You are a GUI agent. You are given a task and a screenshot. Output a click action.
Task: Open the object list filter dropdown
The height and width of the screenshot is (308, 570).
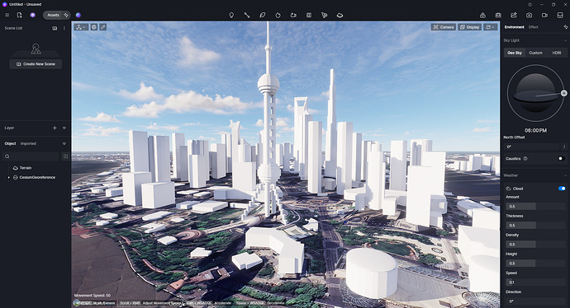pos(64,144)
